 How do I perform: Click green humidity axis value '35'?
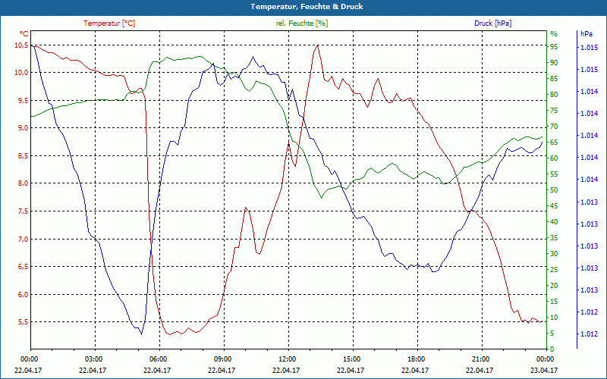coord(554,238)
